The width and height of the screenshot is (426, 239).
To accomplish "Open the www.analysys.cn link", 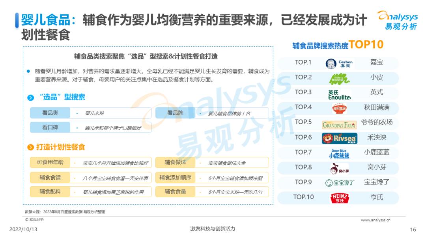I will (376, 220).
